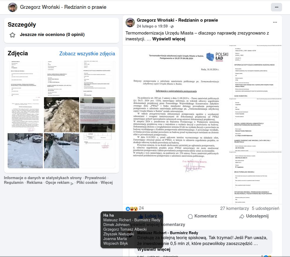Open Zobacz wszystkie zdjęcia link

[87, 54]
